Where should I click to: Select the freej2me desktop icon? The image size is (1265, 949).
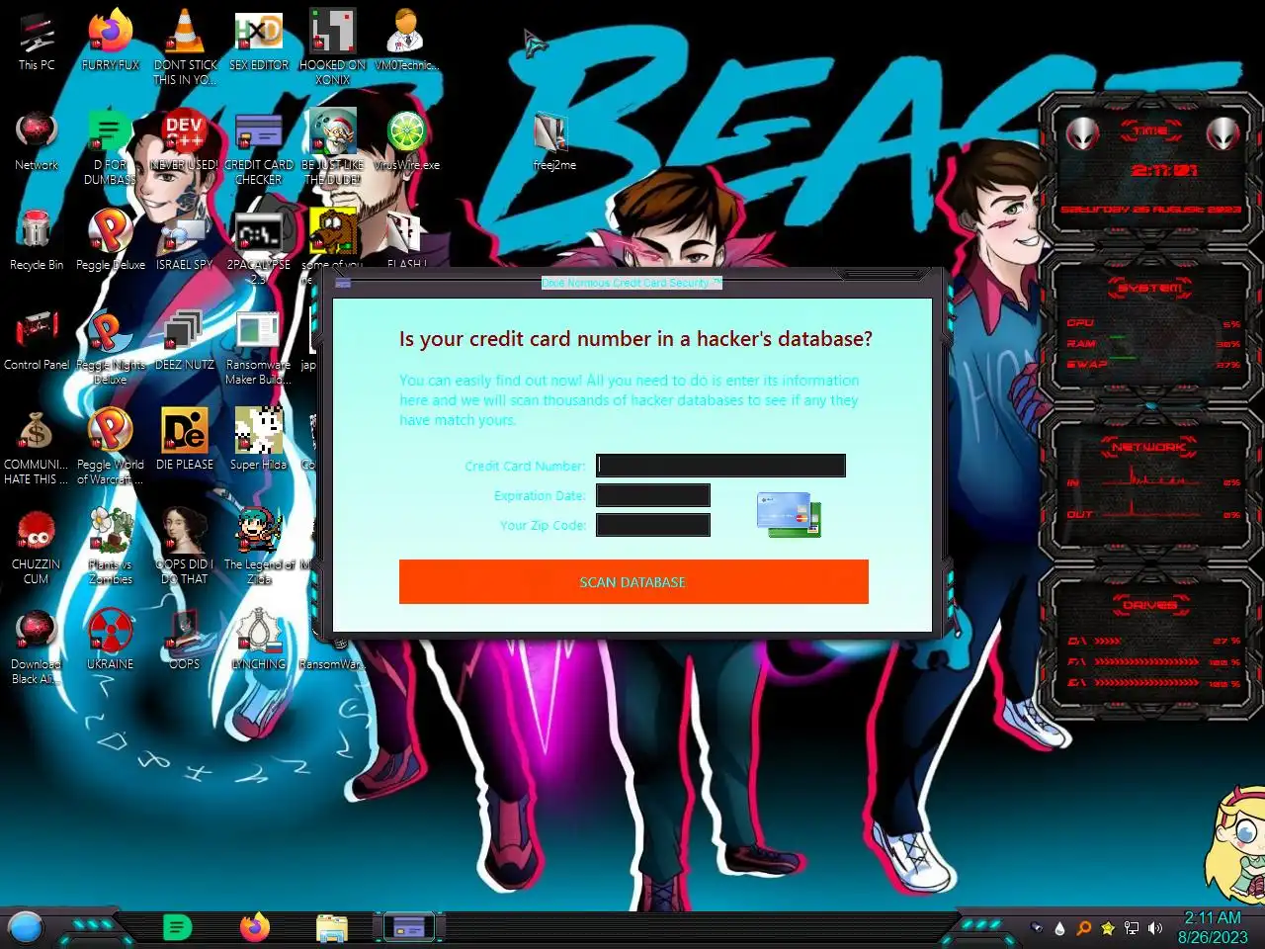pyautogui.click(x=554, y=141)
